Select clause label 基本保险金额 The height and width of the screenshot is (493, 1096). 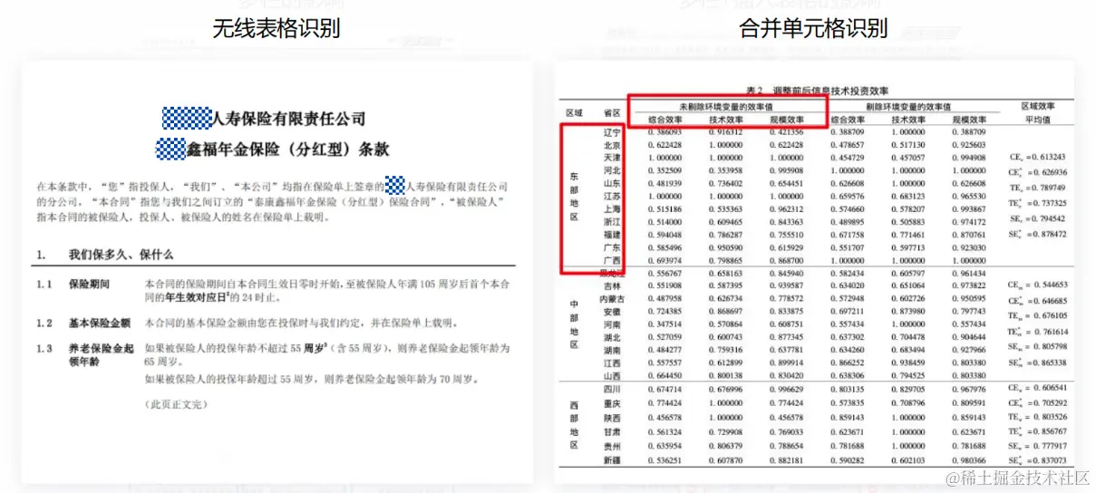coord(99,324)
